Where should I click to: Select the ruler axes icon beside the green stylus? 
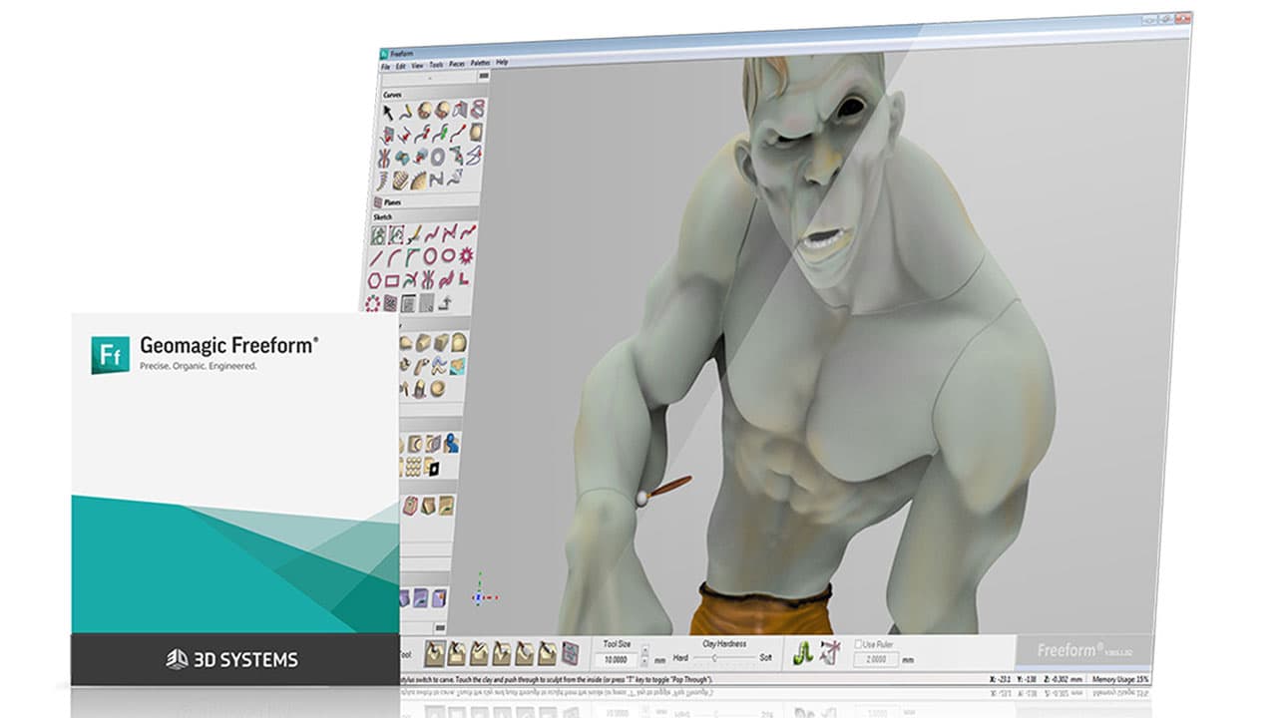[x=828, y=653]
